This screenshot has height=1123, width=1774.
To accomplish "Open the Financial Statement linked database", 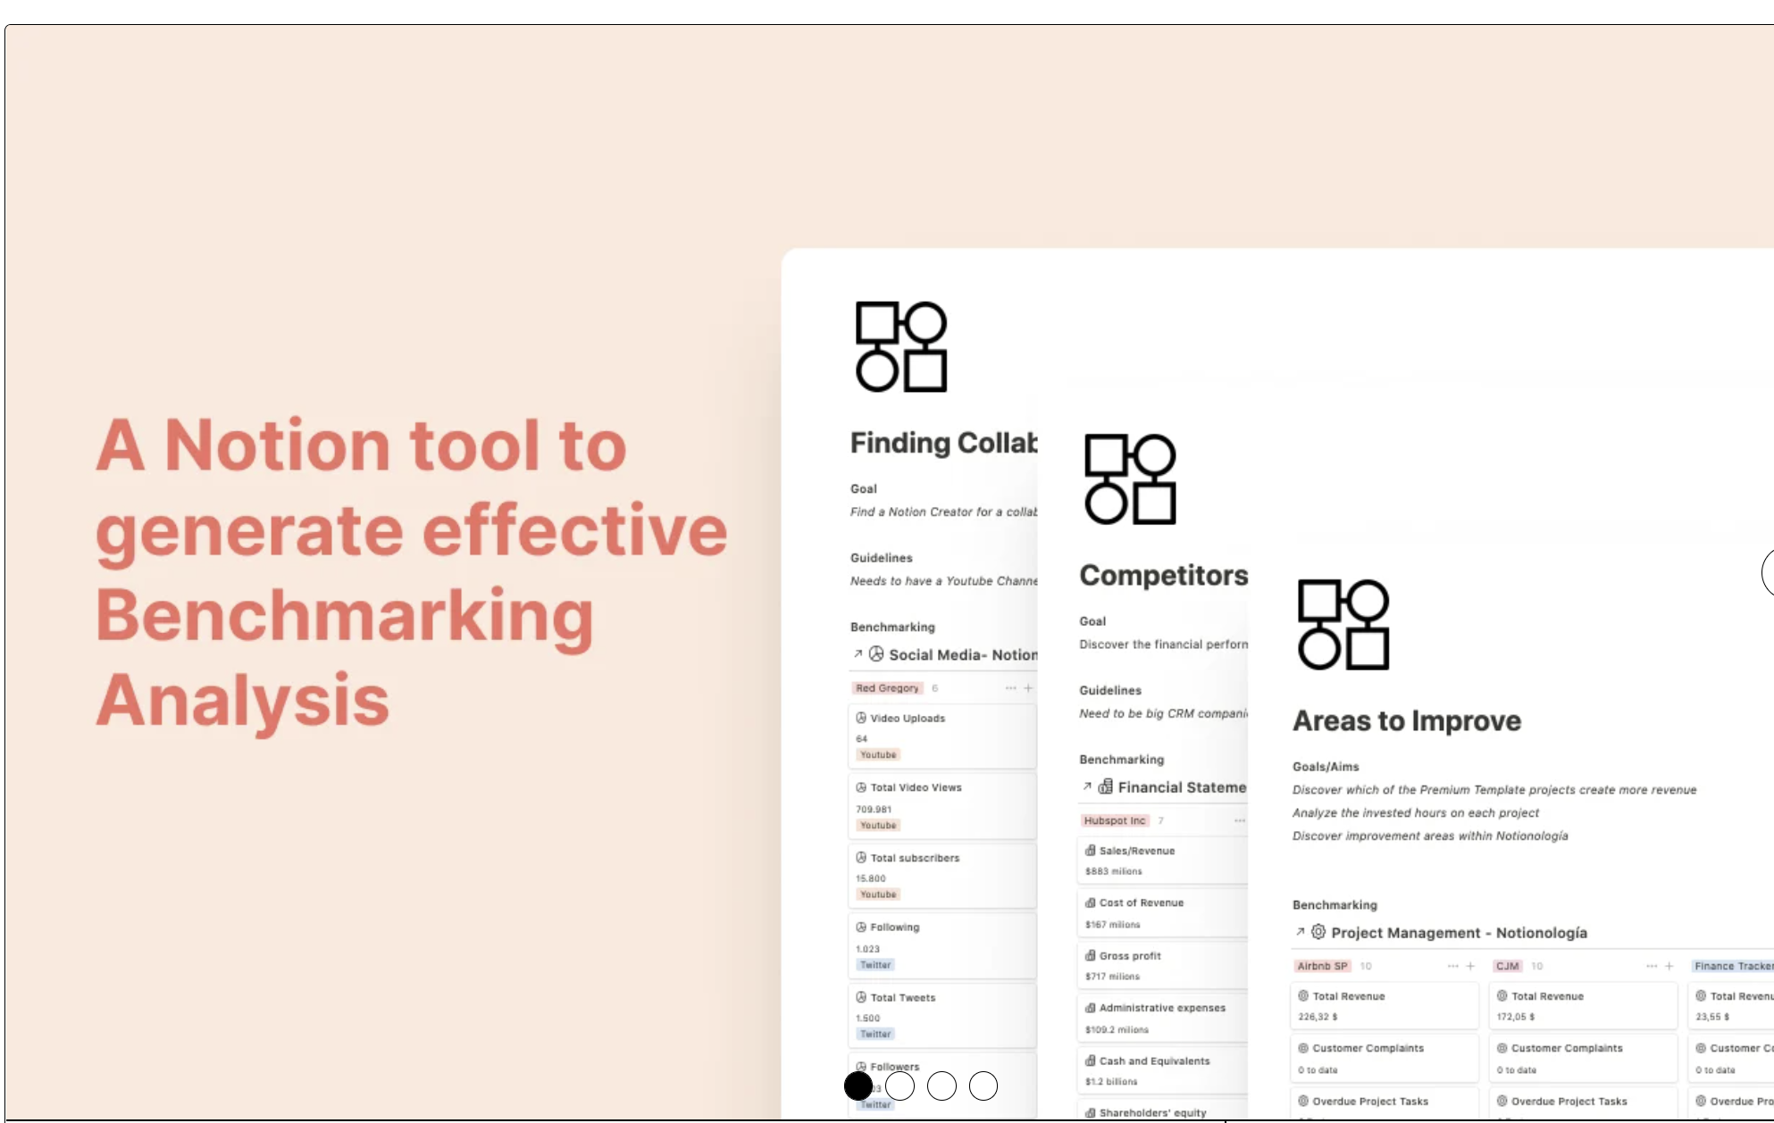I will coord(1182,787).
